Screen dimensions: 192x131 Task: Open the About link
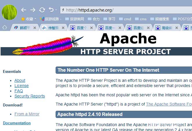pyautogui.click(x=20, y=80)
